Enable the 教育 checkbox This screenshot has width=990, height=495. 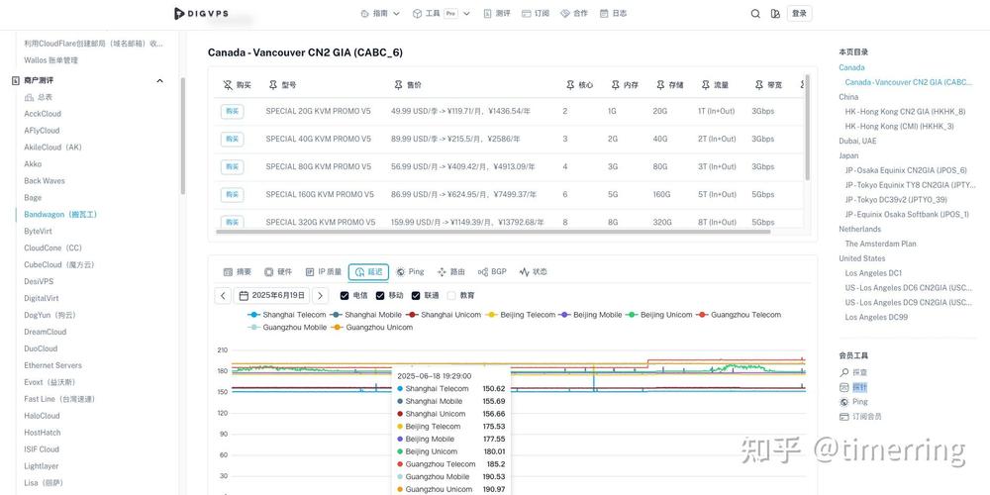(451, 295)
